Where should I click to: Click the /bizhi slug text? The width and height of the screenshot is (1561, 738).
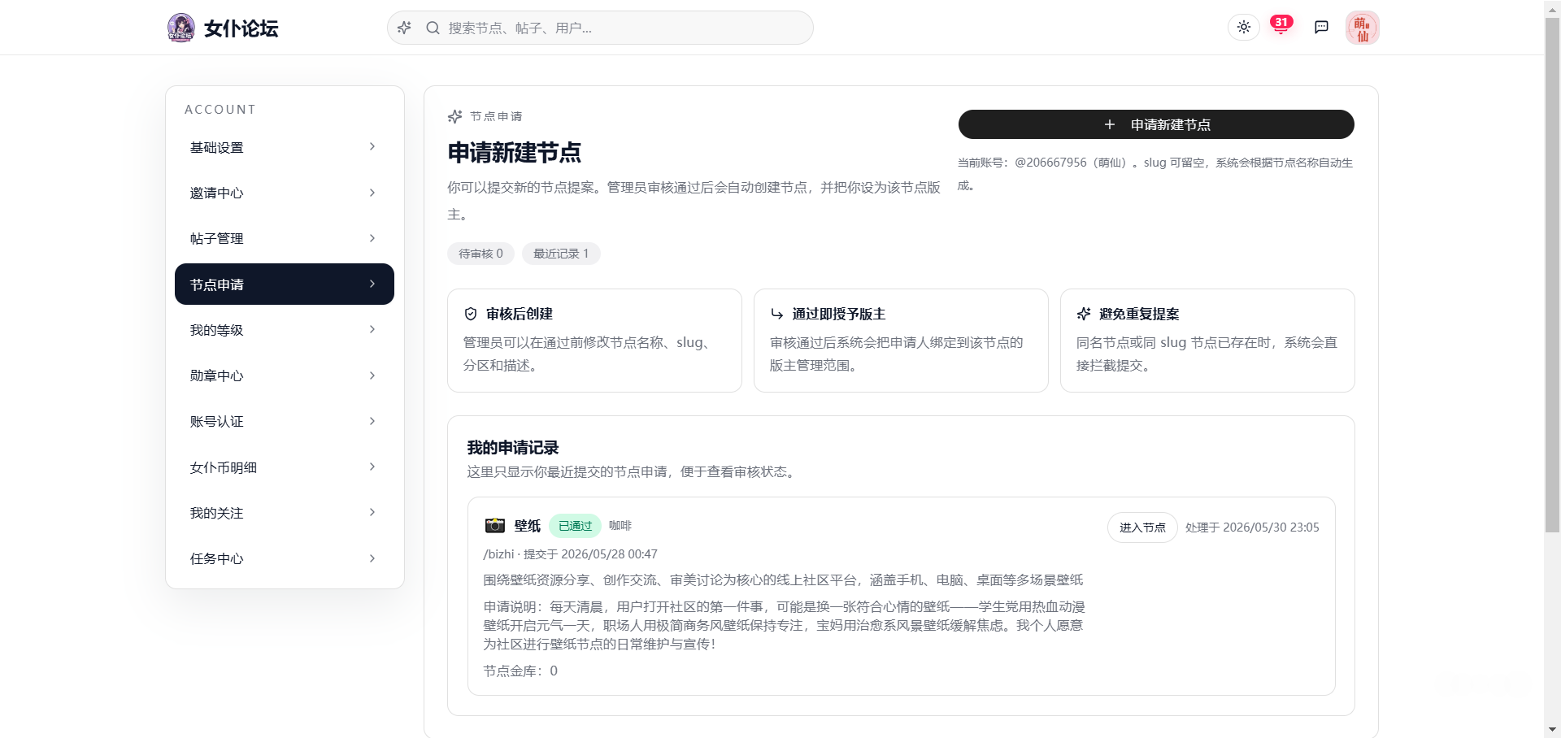pyautogui.click(x=499, y=554)
